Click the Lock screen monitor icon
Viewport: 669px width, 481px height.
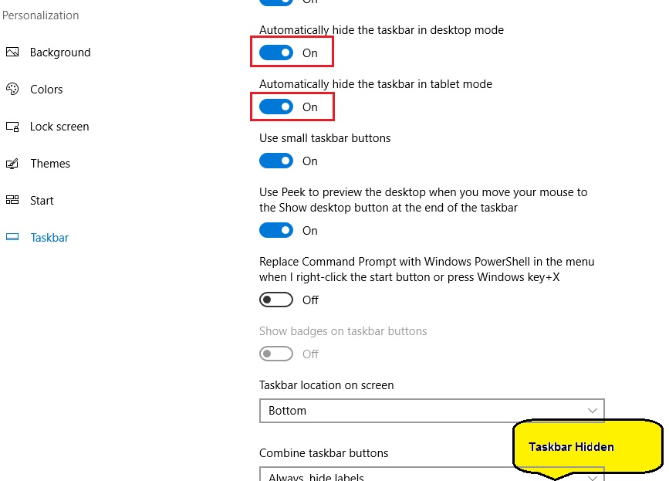(x=12, y=127)
